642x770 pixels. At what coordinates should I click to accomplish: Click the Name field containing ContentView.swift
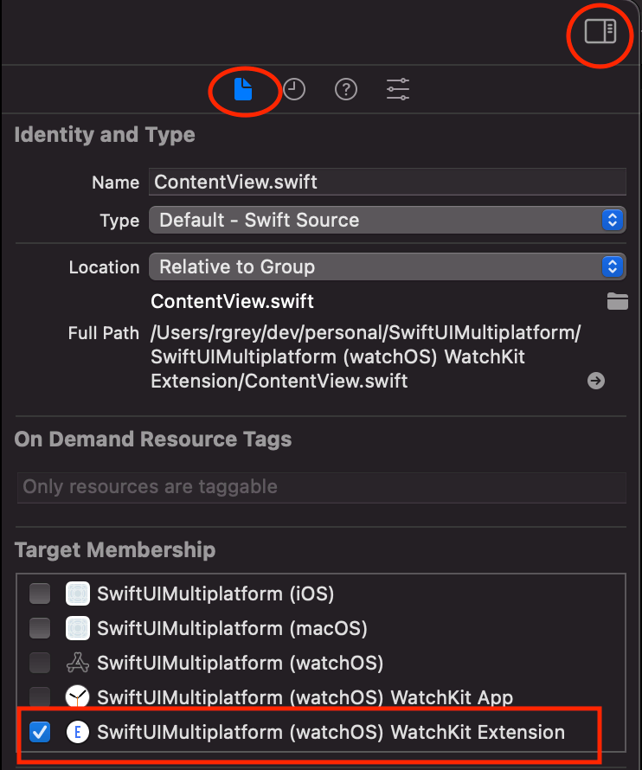point(387,183)
